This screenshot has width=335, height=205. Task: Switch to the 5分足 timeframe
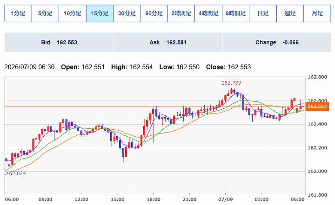pos(45,13)
